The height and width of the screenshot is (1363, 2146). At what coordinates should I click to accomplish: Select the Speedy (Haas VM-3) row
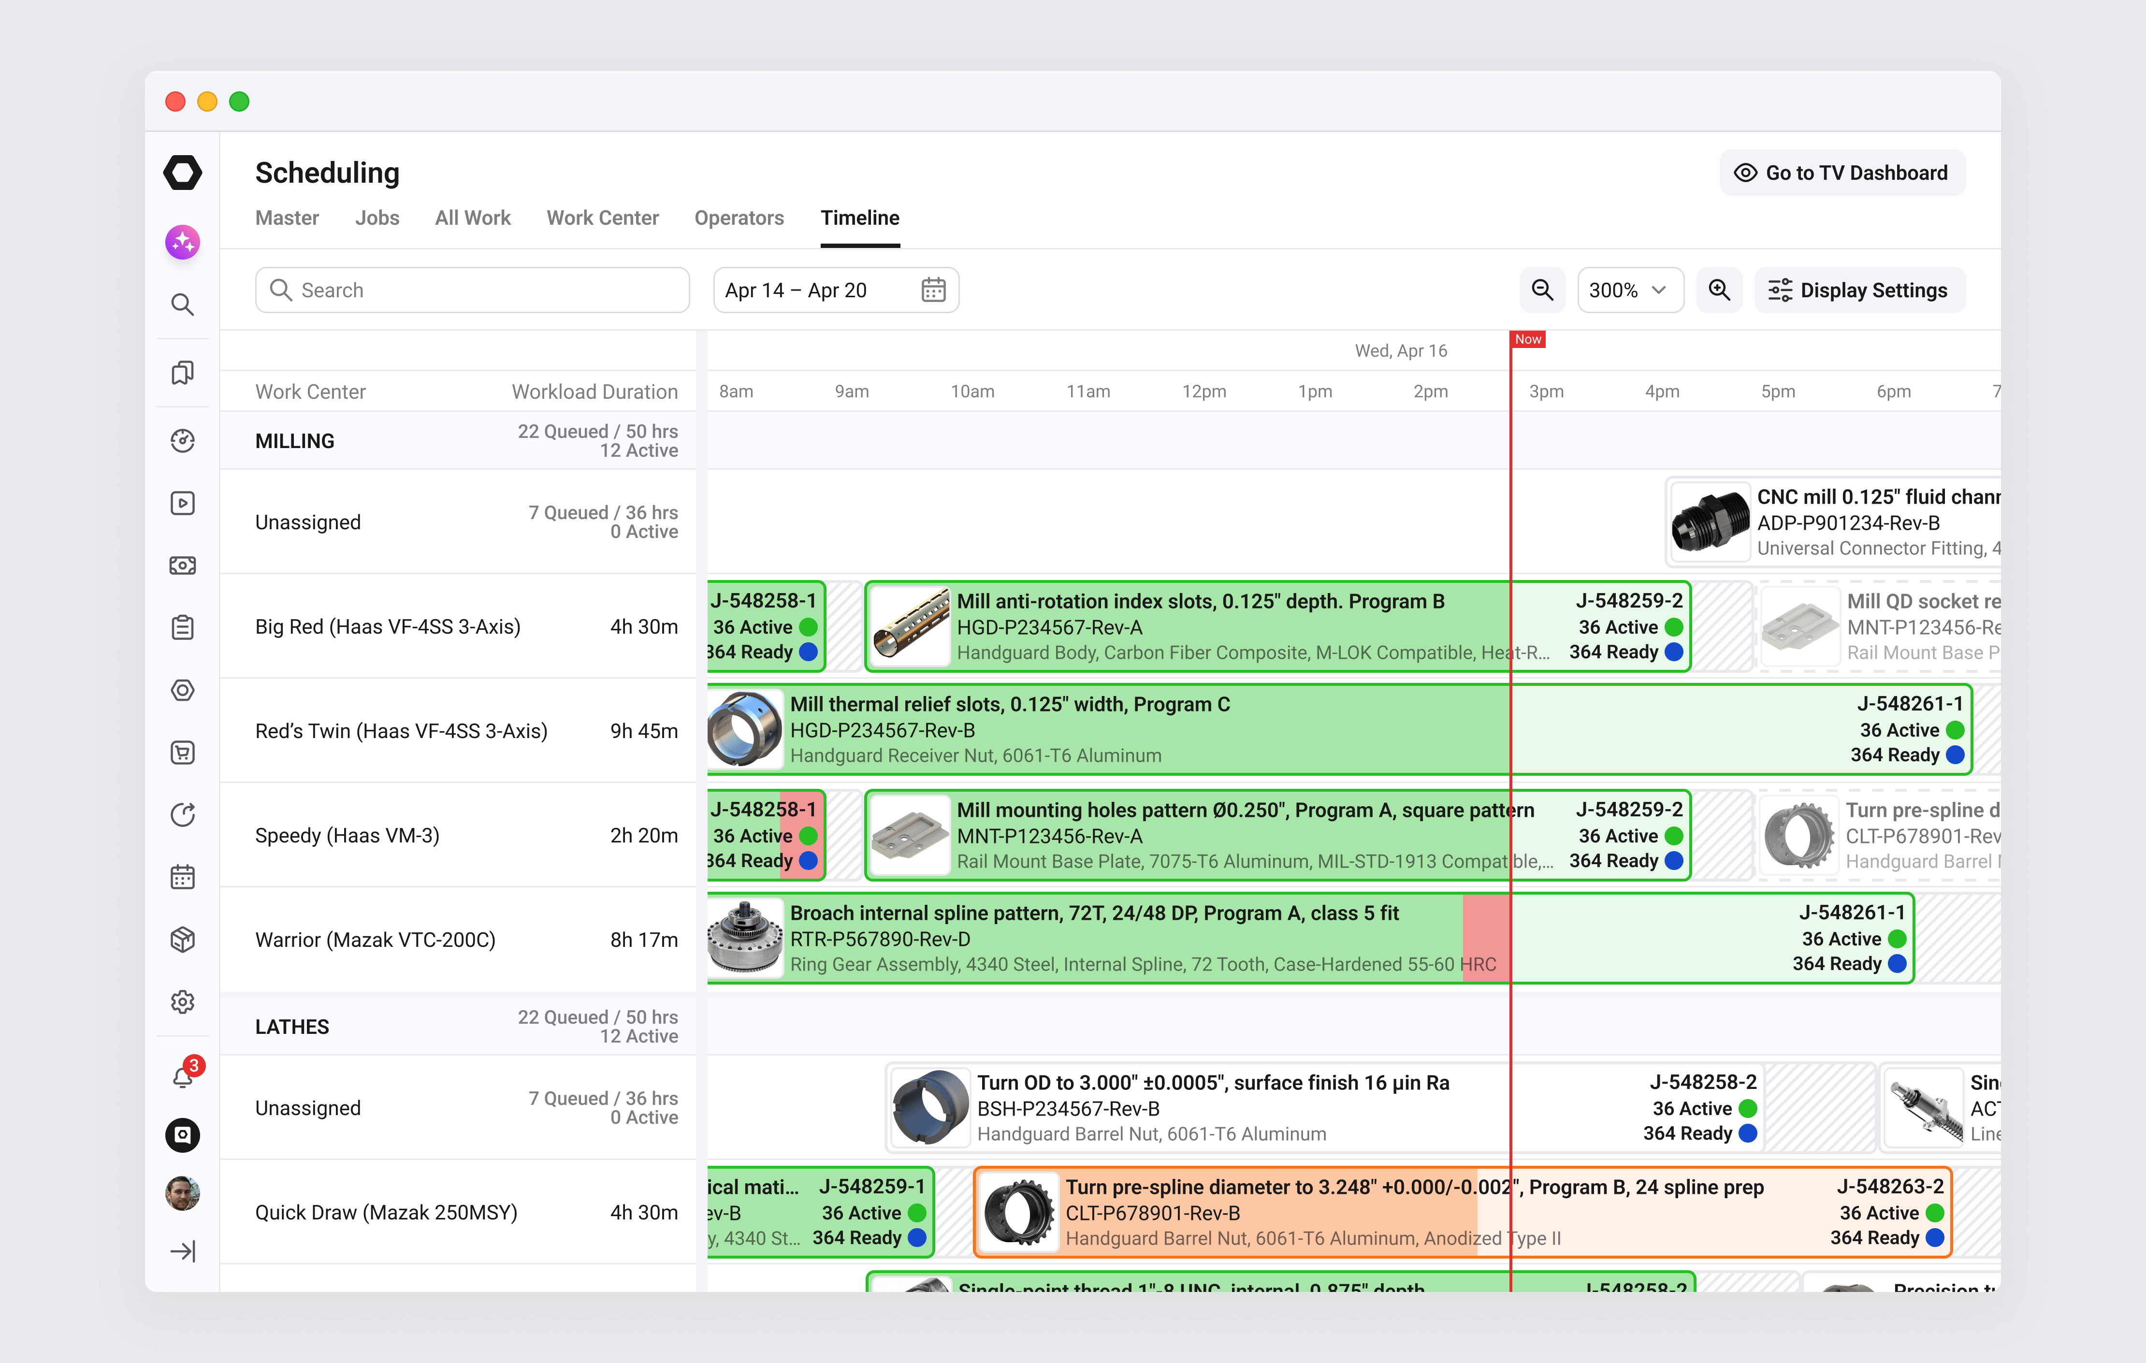pyautogui.click(x=458, y=835)
